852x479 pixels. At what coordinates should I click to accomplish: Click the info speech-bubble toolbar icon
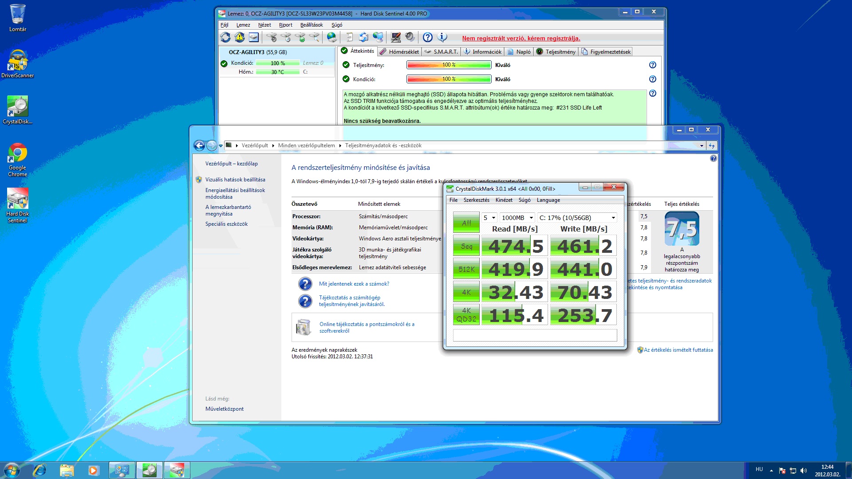(x=442, y=38)
